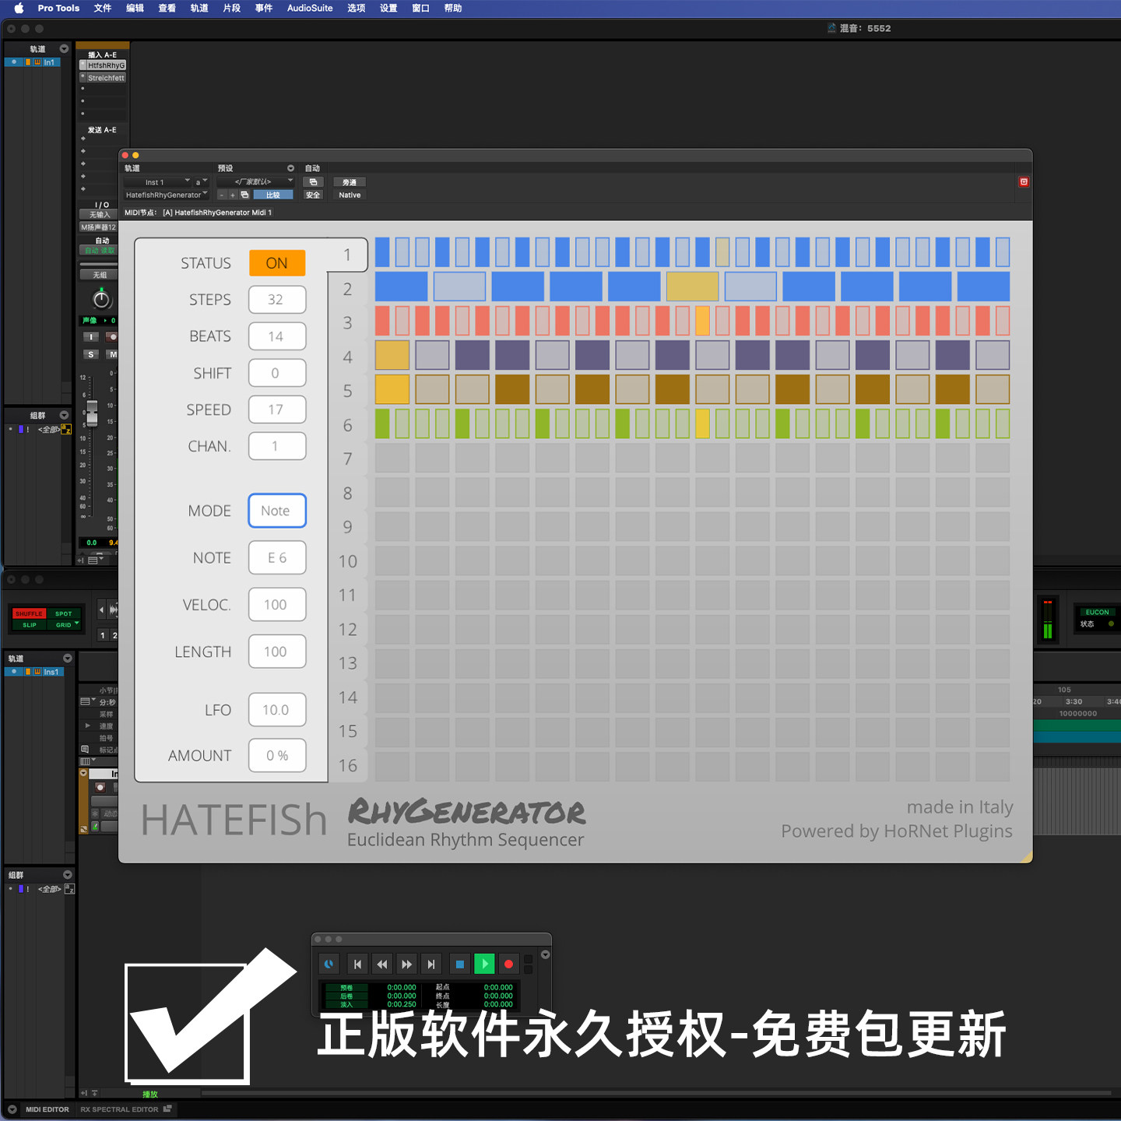Toggle the Mute M button on the mixer channel

point(112,354)
